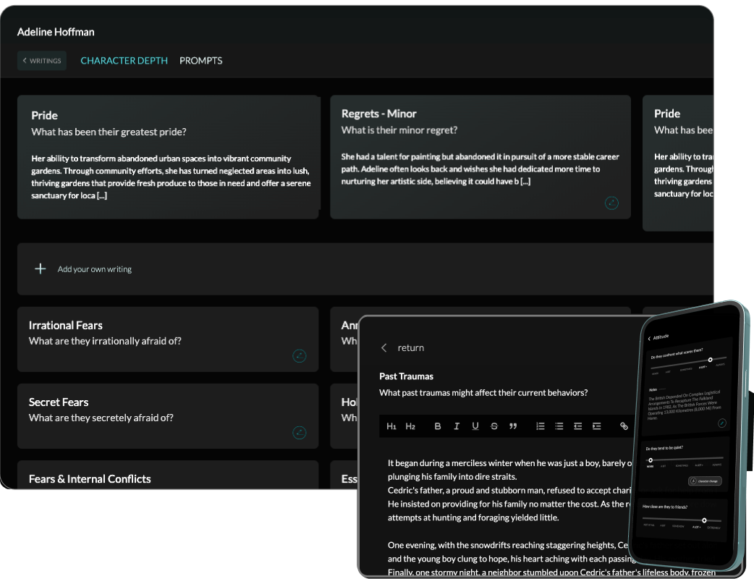Adjust the 'How close are they to friends' slider
Screen dimensions: 754x579
[x=704, y=520]
